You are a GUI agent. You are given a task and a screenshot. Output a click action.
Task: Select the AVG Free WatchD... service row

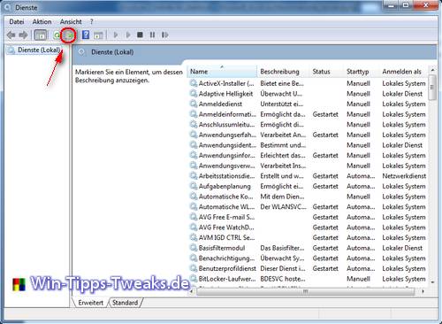pyautogui.click(x=309, y=228)
